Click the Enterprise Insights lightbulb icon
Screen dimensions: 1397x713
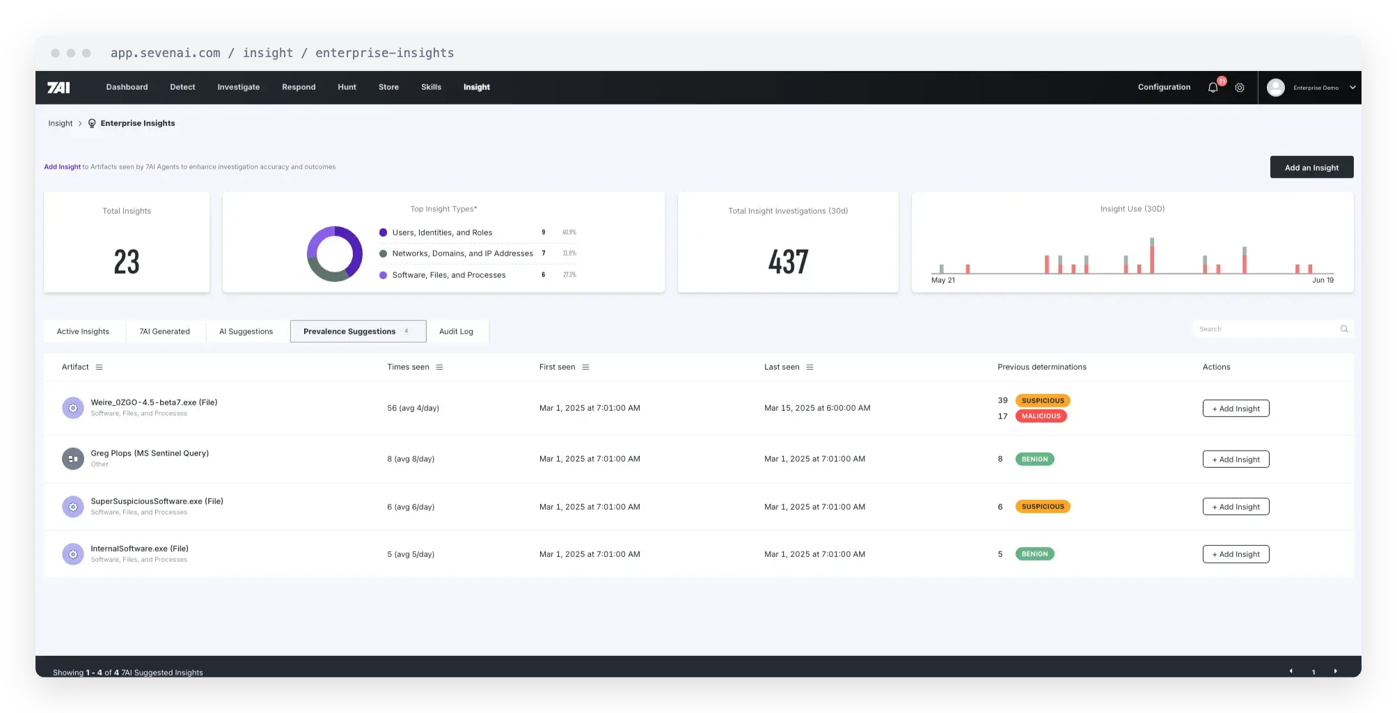coord(92,123)
